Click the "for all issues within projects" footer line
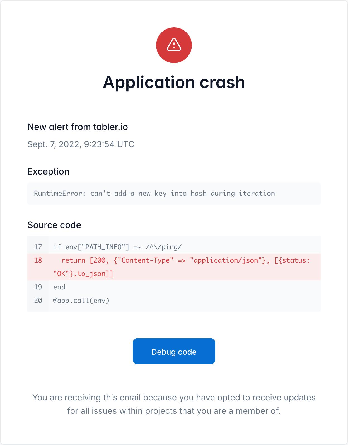 [x=174, y=411]
